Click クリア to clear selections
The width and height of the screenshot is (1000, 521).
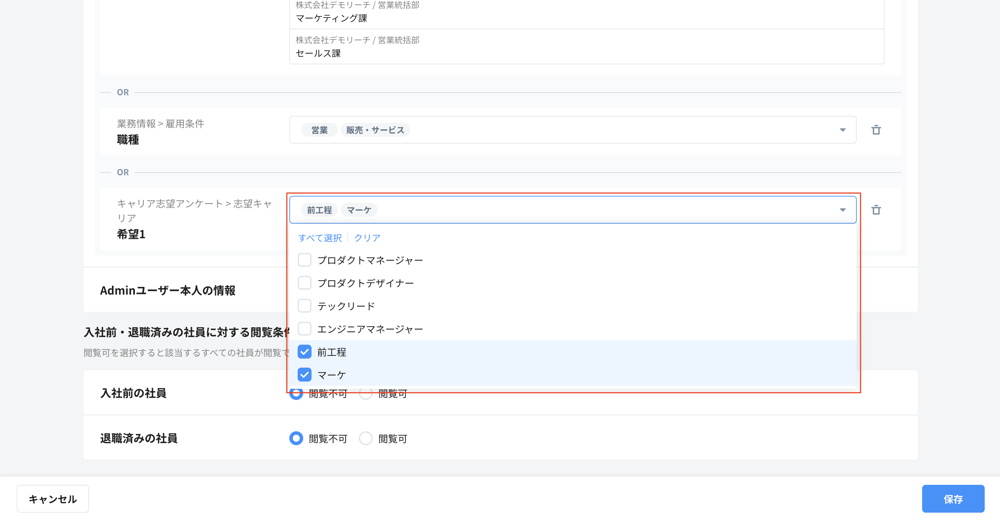click(x=367, y=238)
